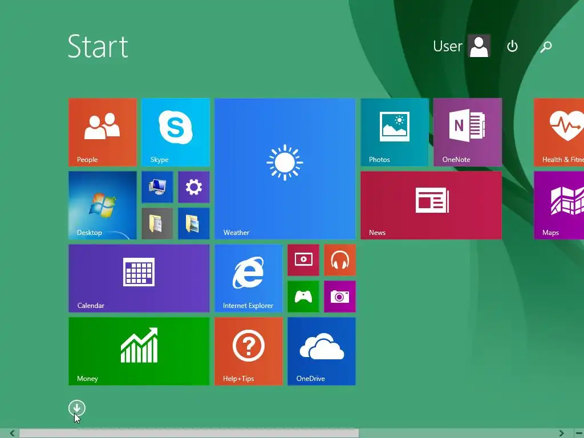Click the scrollbar right arrow
Screen dimensions: 584x438
[x=561, y=433]
